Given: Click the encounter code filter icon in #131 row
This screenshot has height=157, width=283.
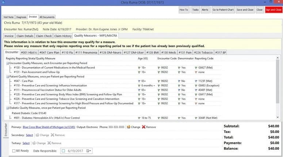Looking at the screenshot, I should [159, 72].
